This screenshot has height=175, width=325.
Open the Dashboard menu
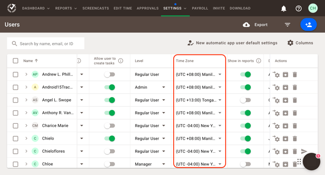click(x=36, y=8)
